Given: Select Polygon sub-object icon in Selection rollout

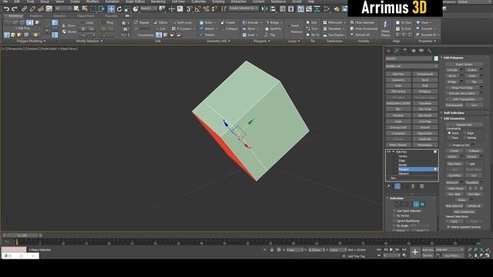Looking at the screenshot, I should 416,205.
